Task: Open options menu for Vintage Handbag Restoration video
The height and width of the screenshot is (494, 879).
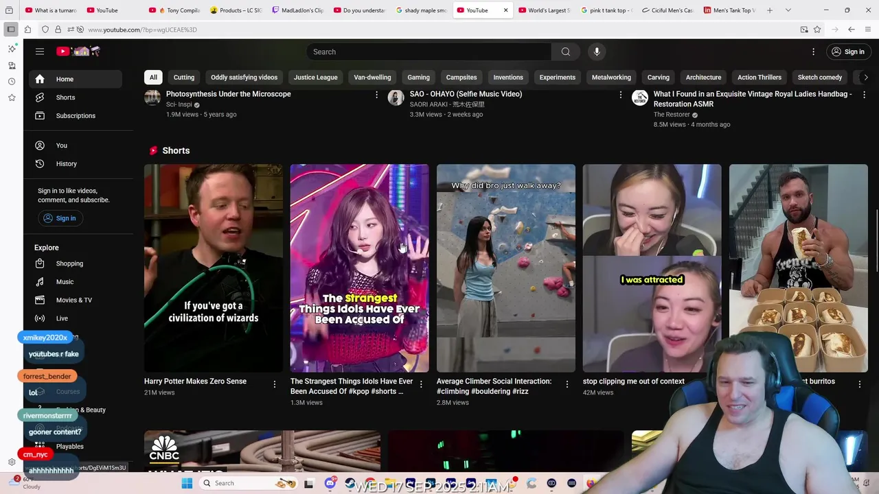Action: click(x=864, y=95)
